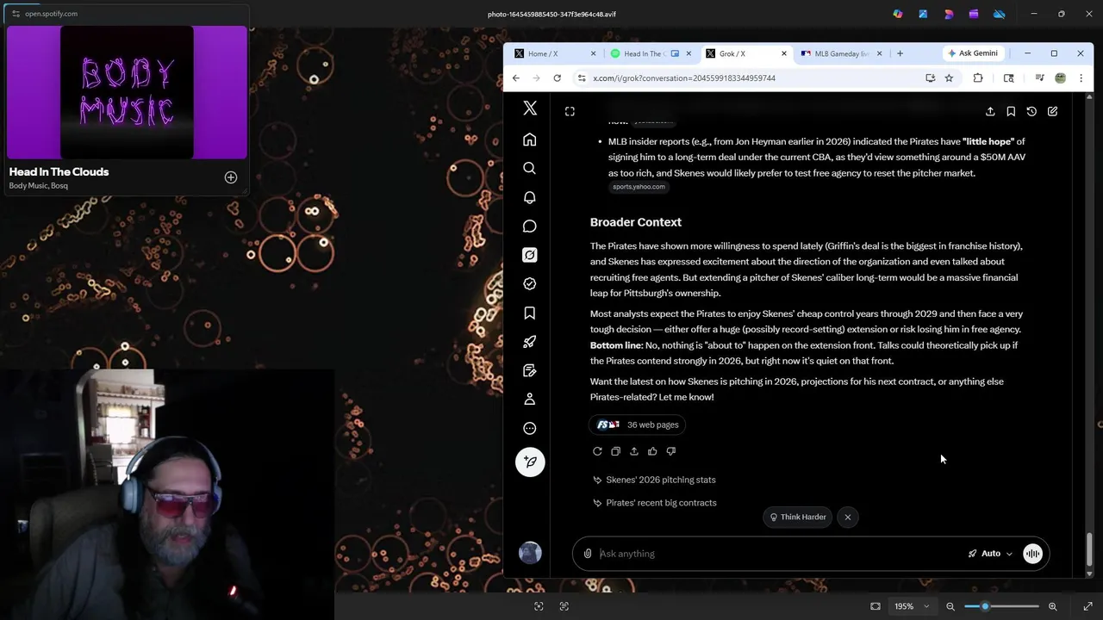The height and width of the screenshot is (620, 1103).
Task: Click the x.com address bar URL
Action: [x=684, y=78]
